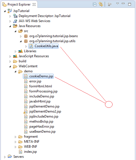Viewport: 136px width, 160px height.
Task: Click the Java Resources icon
Action: (x=15, y=26)
